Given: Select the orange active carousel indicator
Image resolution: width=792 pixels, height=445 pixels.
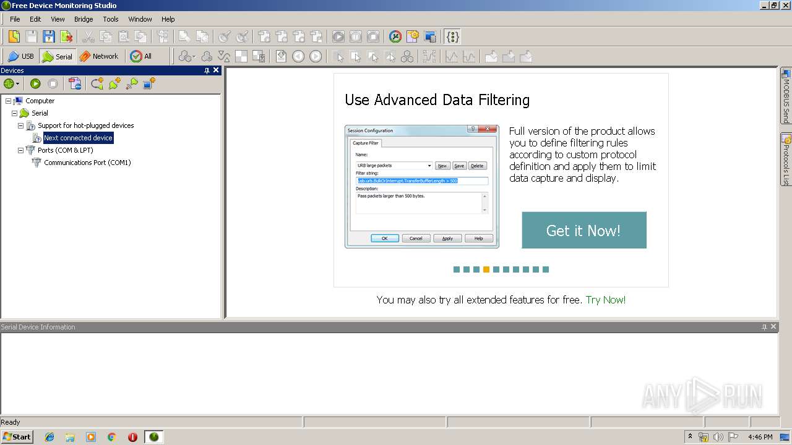Looking at the screenshot, I should (x=486, y=269).
